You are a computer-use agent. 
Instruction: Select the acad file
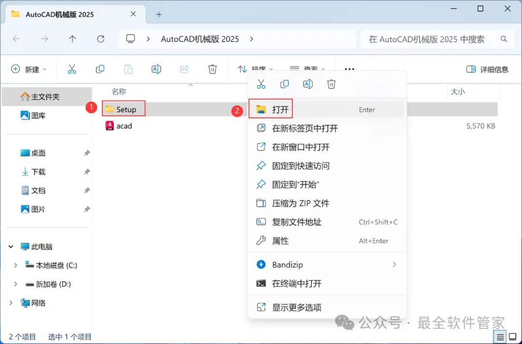coord(119,126)
